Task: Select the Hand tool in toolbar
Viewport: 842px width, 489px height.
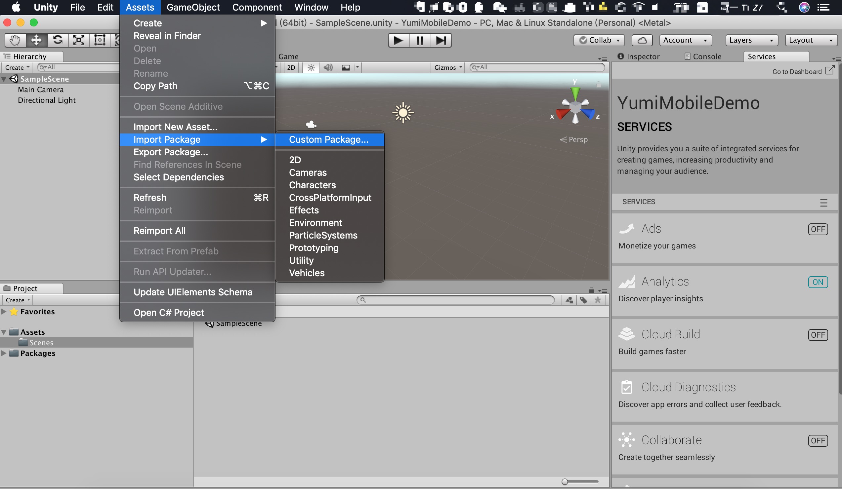Action: [15, 40]
